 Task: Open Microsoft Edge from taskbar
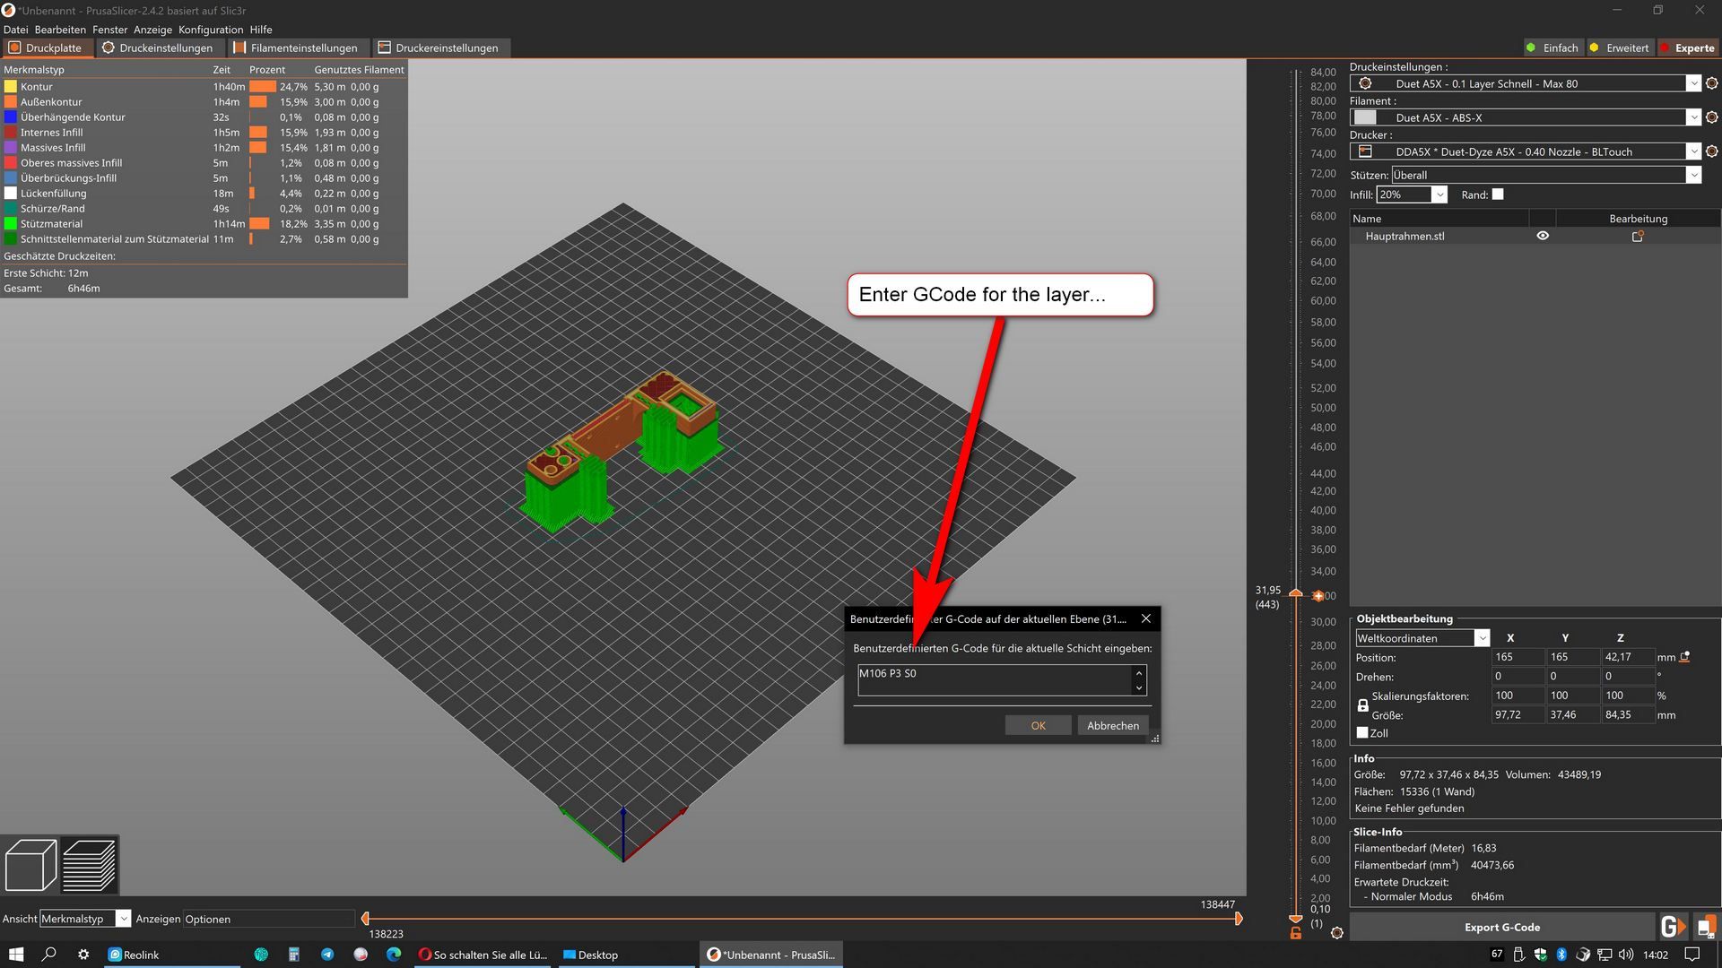tap(394, 955)
